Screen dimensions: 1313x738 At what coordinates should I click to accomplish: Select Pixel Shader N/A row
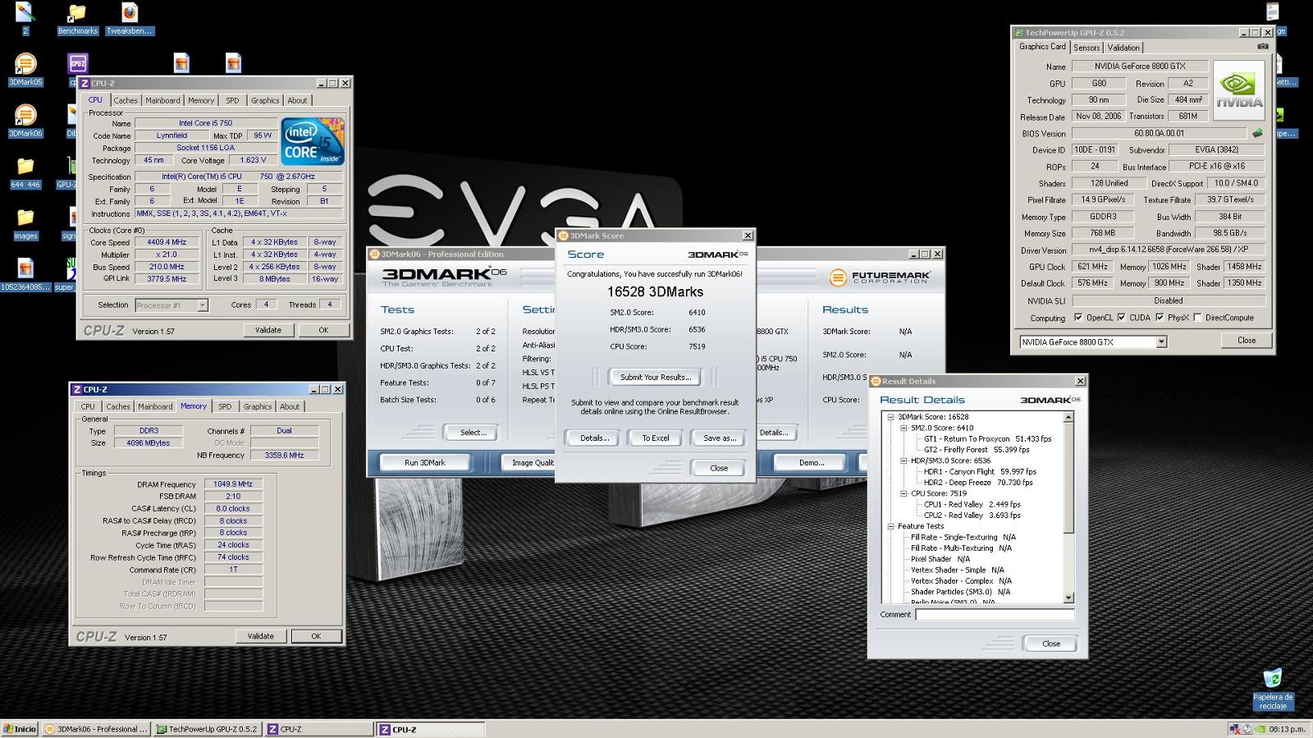[940, 559]
